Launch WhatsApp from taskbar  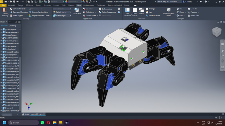point(42,123)
